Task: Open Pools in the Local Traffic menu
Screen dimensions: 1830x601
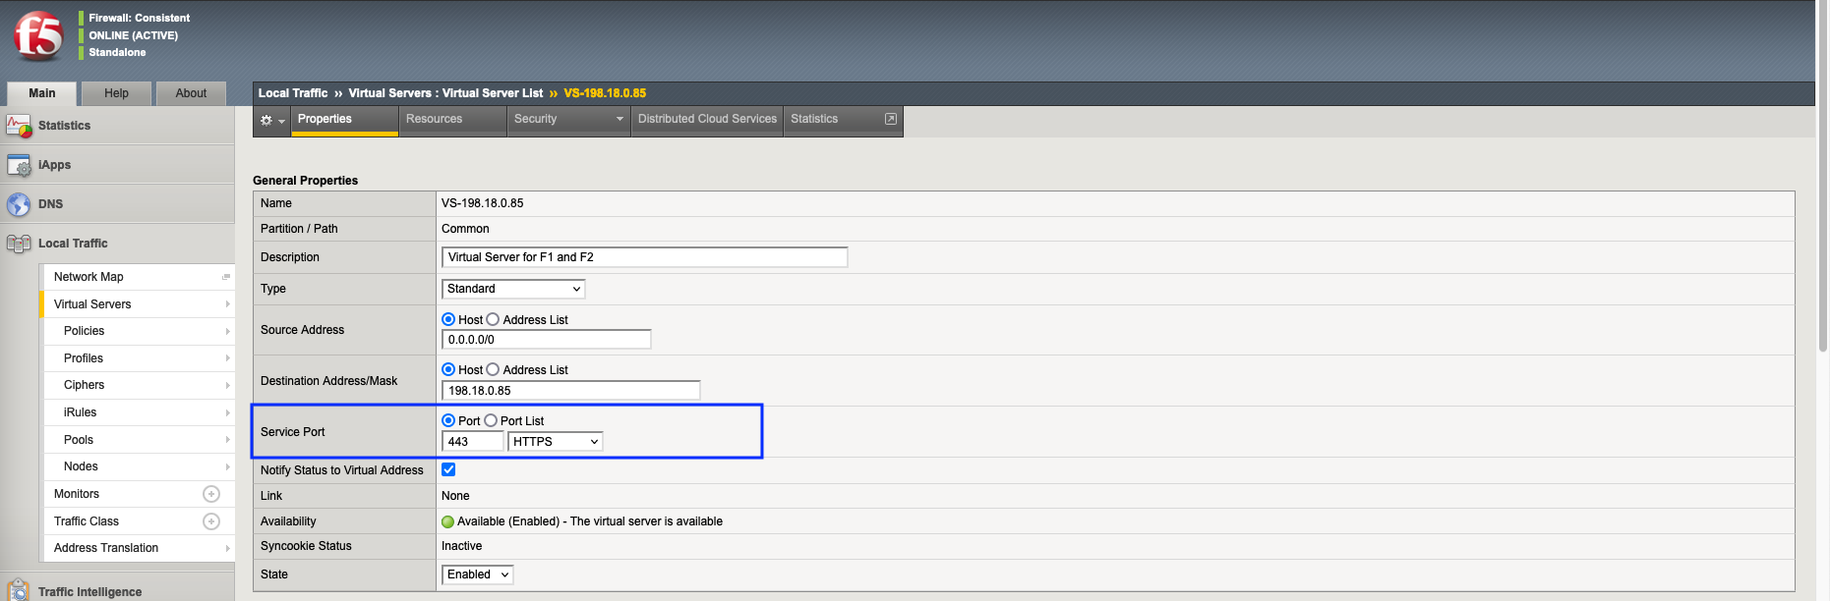Action: tap(79, 440)
